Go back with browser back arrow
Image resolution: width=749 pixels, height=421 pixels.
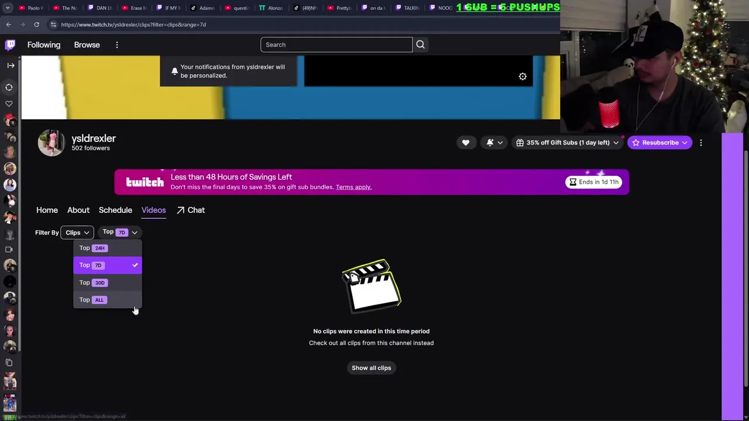pyautogui.click(x=8, y=25)
